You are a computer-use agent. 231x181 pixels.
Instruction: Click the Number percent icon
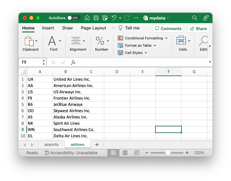pos(100,41)
